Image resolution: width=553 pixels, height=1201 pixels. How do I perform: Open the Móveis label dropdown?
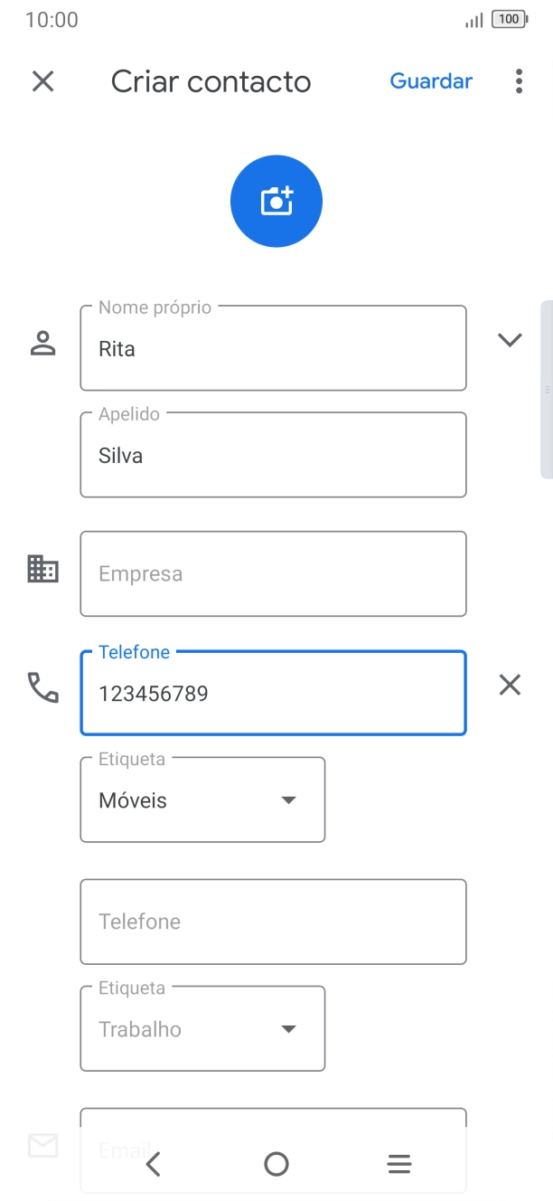pos(202,800)
